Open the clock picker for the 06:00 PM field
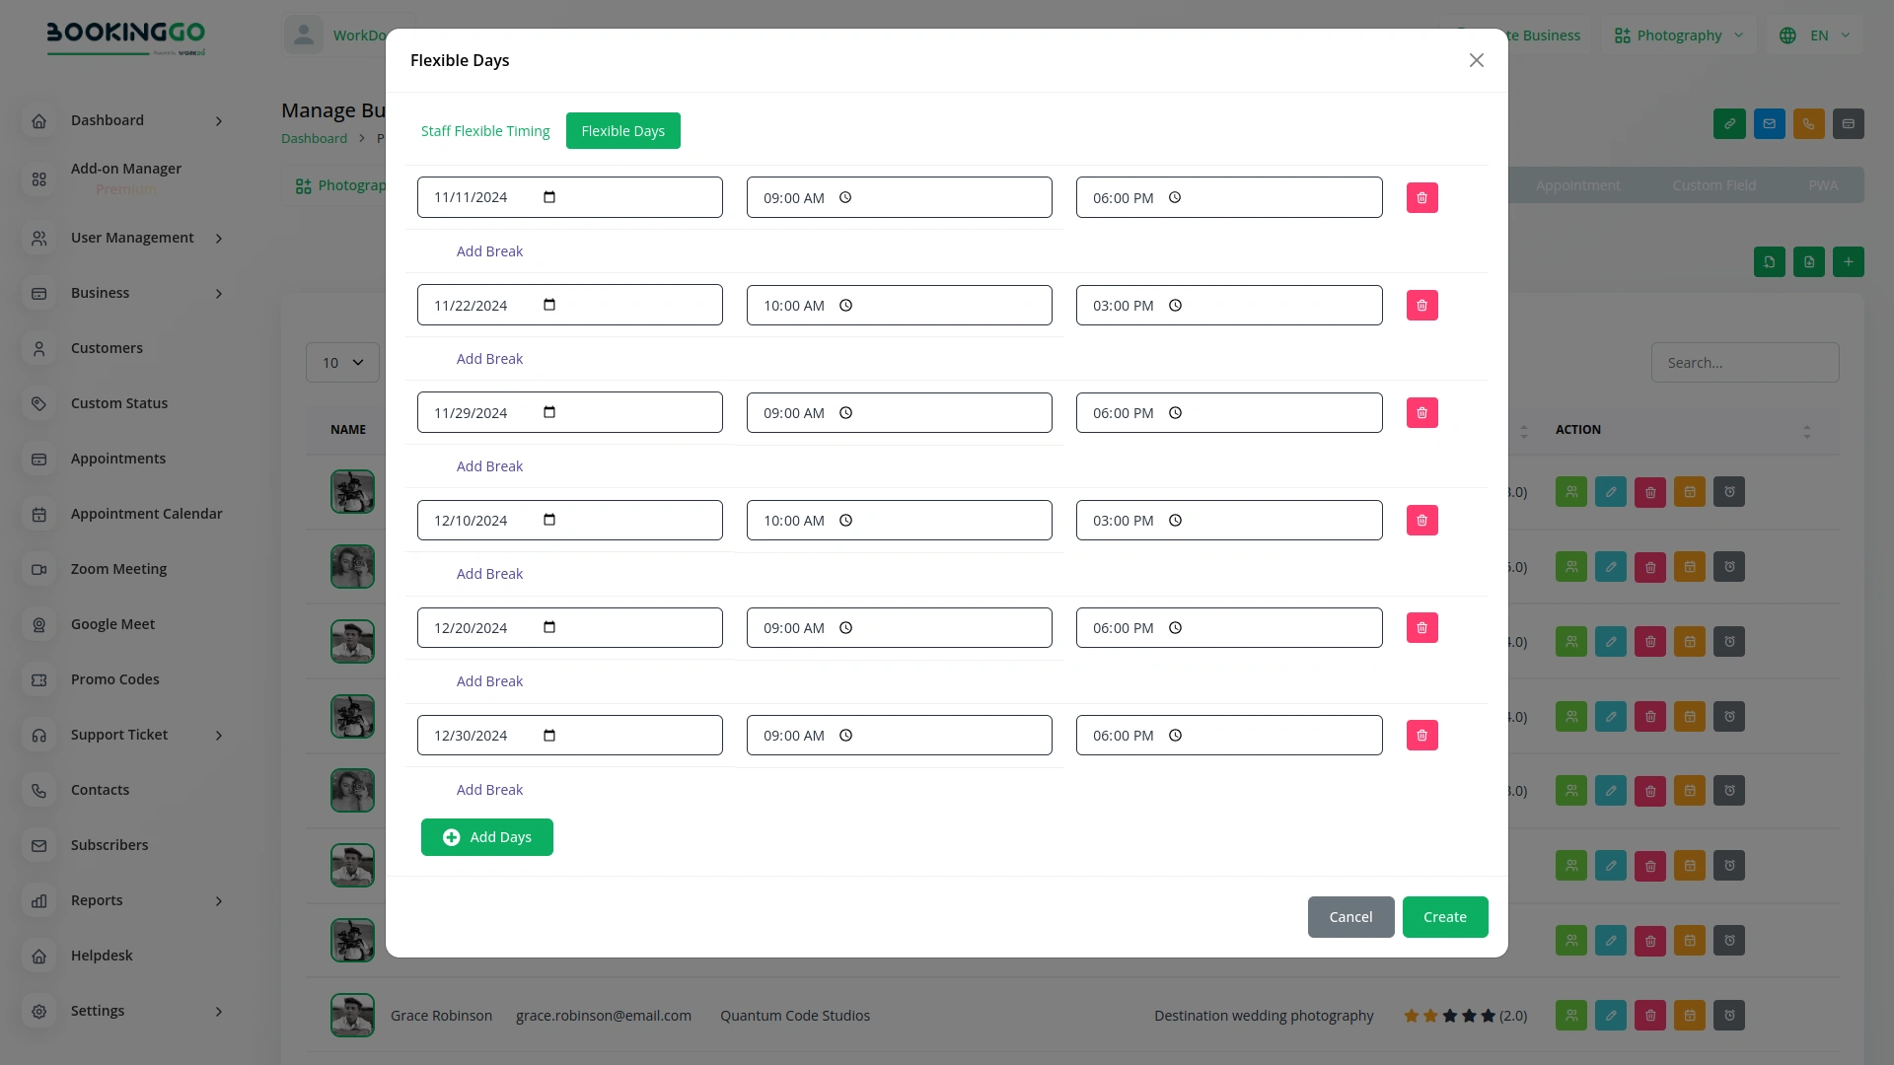The height and width of the screenshot is (1065, 1894). [x=1175, y=197]
